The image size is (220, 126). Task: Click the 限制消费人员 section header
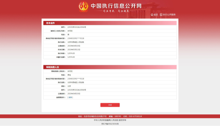(x=53, y=67)
